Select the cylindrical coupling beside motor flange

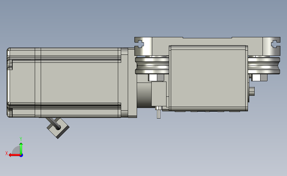[144, 95]
